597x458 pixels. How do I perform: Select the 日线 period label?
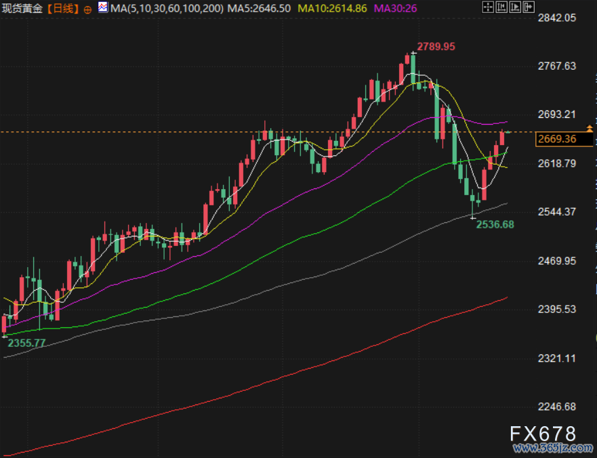tap(63, 8)
